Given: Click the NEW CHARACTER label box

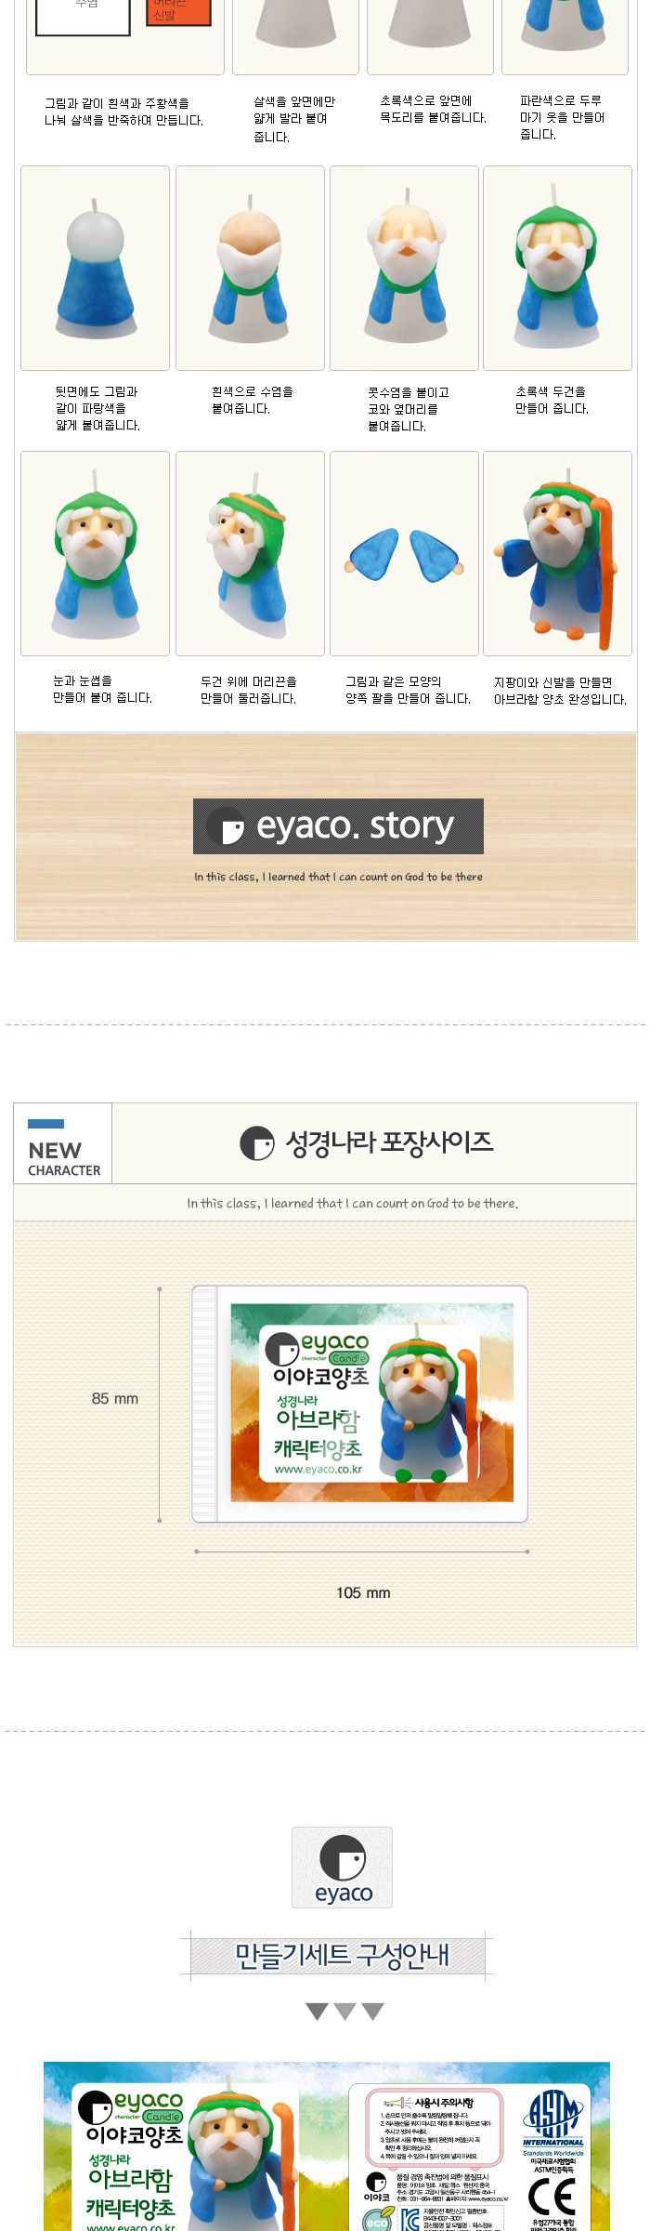Looking at the screenshot, I should click(x=63, y=1143).
